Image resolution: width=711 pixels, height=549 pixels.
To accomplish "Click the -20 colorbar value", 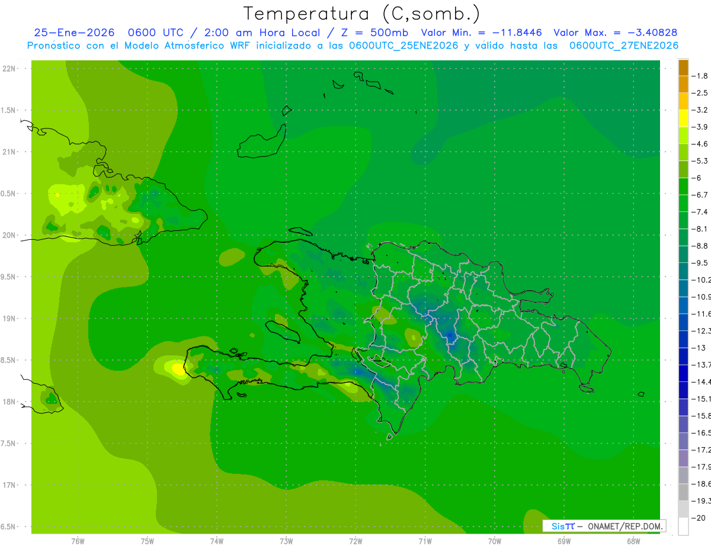I will click(x=699, y=518).
